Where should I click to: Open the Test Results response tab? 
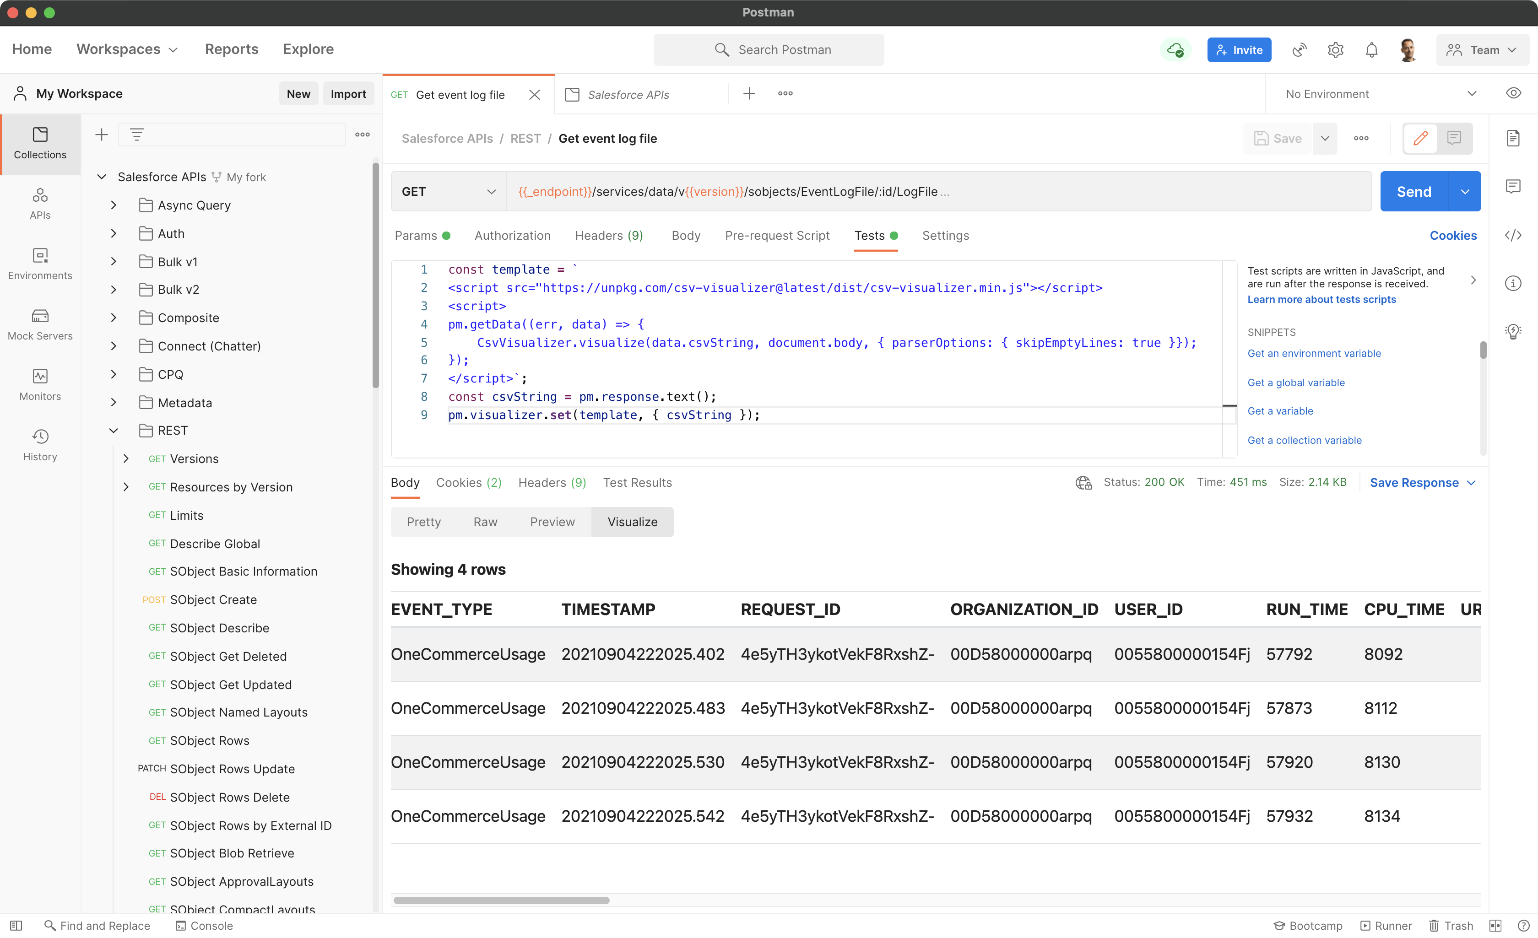click(x=637, y=482)
